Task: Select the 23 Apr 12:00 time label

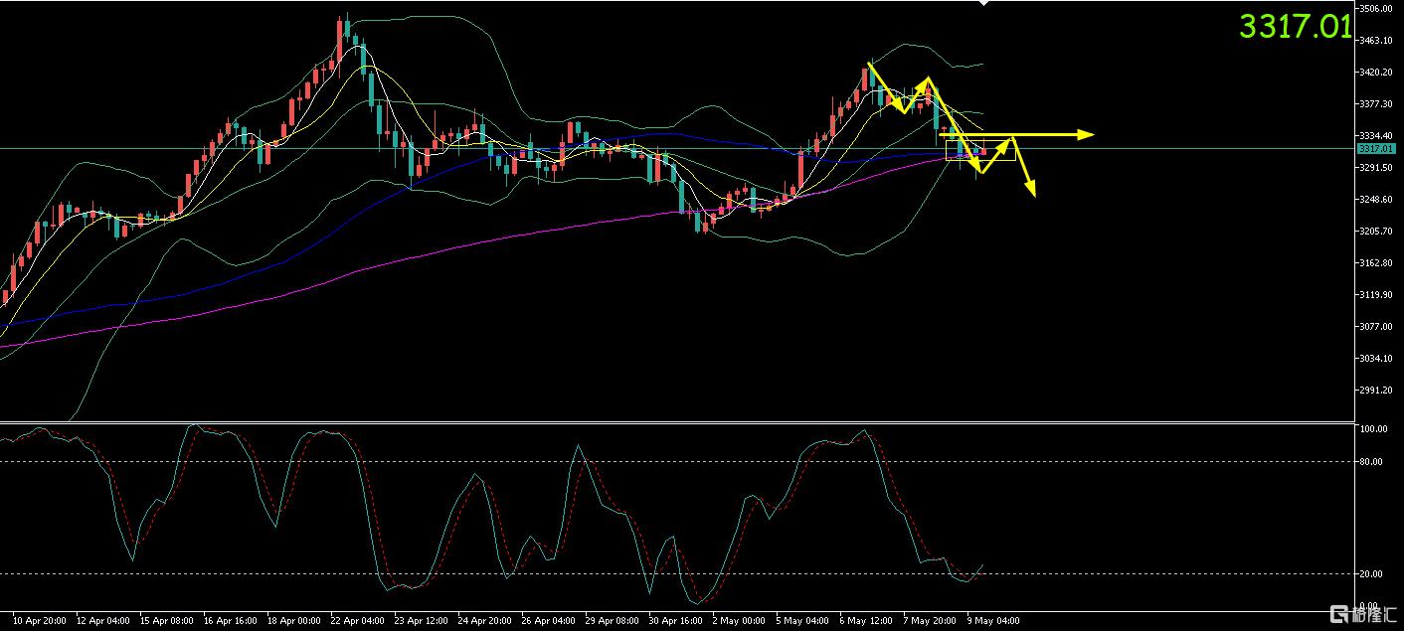Action: point(424,620)
